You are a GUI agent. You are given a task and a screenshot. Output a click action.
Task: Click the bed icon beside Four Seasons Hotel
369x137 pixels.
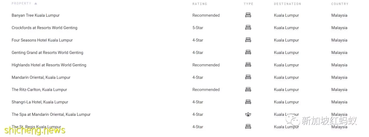click(248, 40)
